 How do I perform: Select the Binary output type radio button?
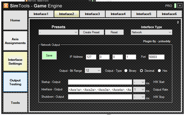coord(126,71)
